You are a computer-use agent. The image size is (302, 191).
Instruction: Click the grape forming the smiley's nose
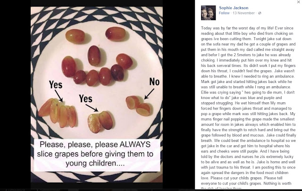(x=94, y=56)
